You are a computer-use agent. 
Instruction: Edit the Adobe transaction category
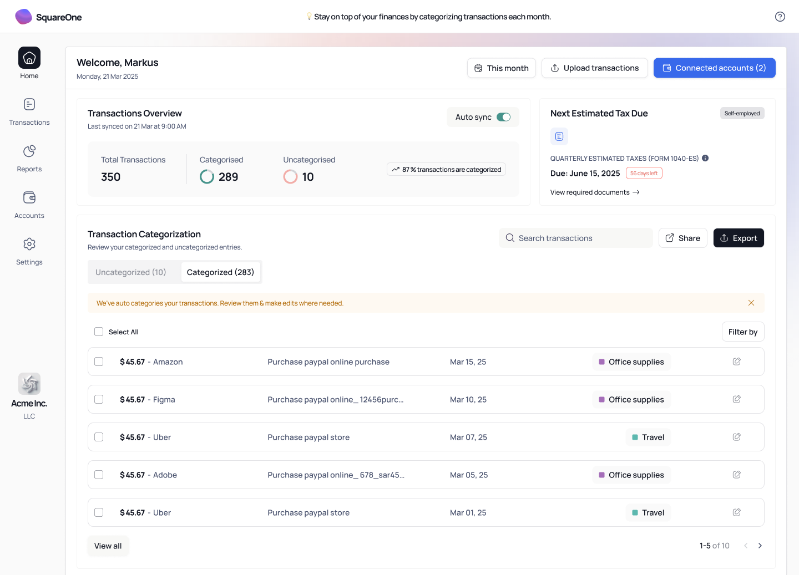pyautogui.click(x=737, y=475)
